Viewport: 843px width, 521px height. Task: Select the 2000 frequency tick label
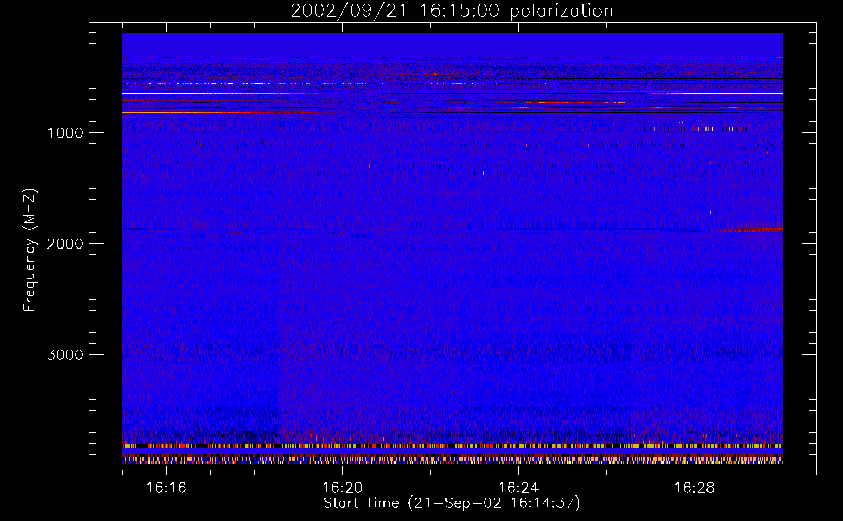point(65,244)
